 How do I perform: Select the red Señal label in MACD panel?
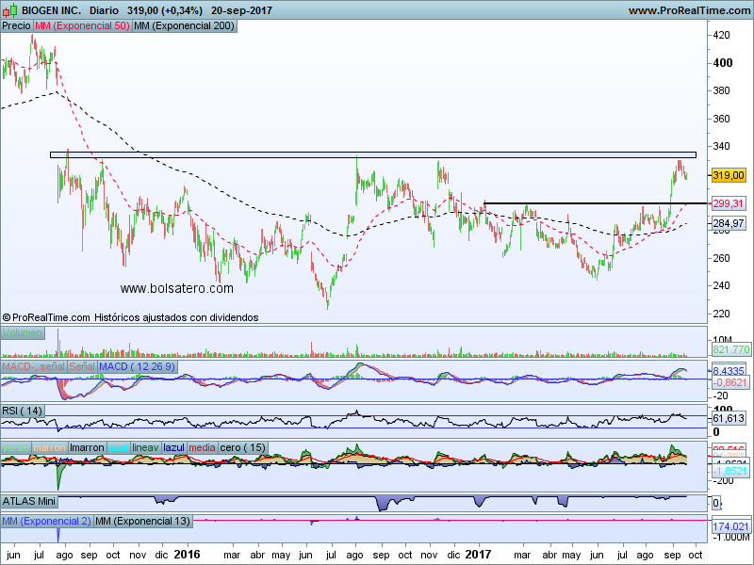[x=82, y=365]
